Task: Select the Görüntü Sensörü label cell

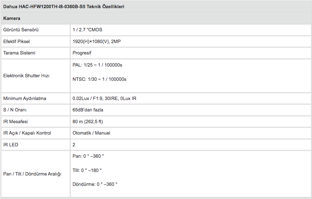Action: [21, 30]
